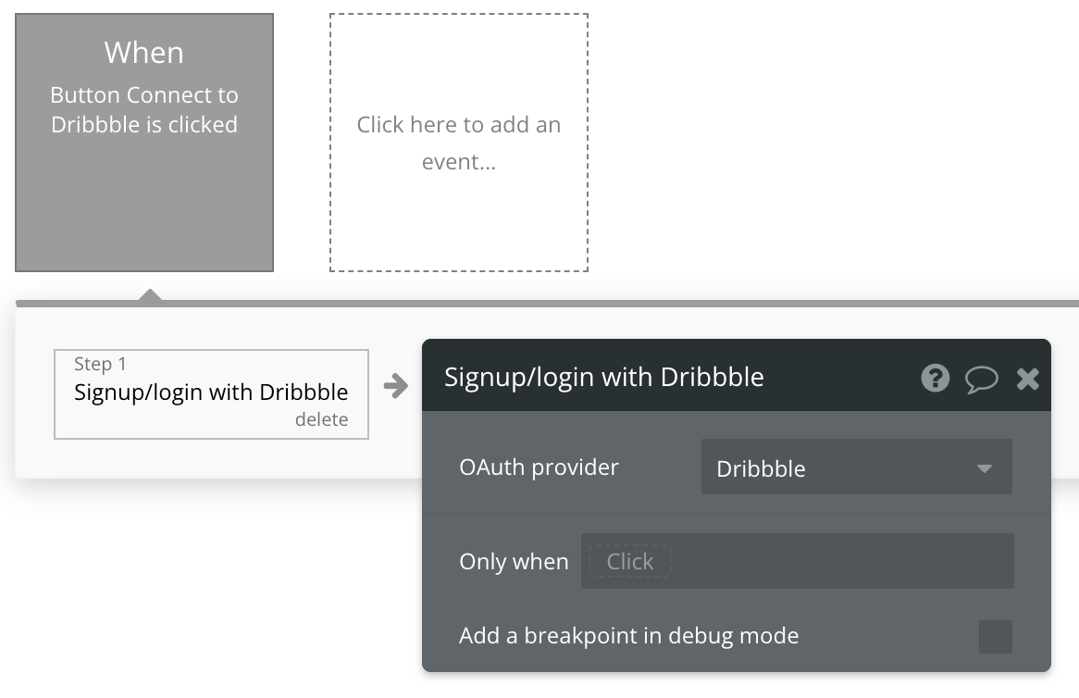This screenshot has width=1079, height=698.
Task: Click the arrow icon beside Step 1
Action: [396, 386]
